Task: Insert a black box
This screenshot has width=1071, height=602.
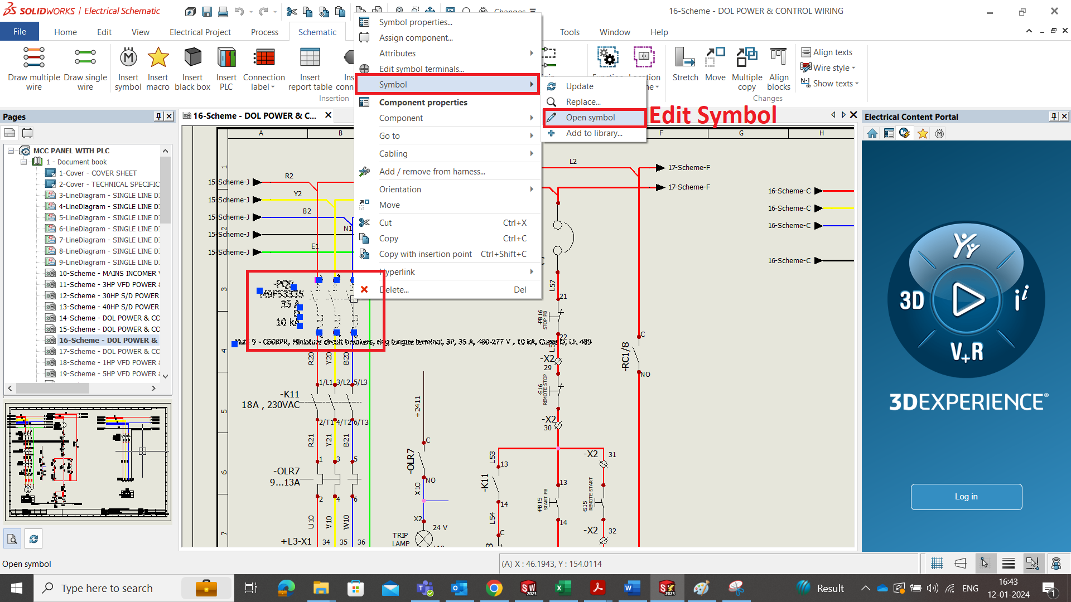Action: pos(192,67)
